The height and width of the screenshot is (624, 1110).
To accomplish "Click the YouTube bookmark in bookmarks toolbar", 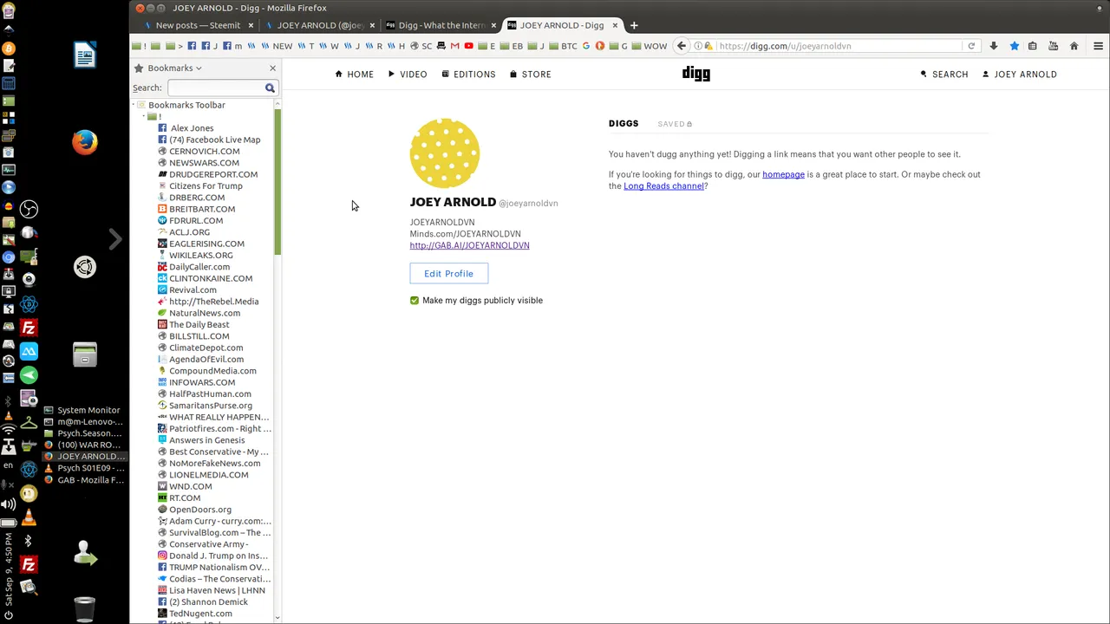I will click(x=468, y=46).
